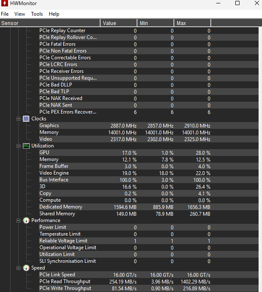Select the Reliable Voltage Limit row
The height and width of the screenshot is (292, 262).
pyautogui.click(x=149, y=241)
